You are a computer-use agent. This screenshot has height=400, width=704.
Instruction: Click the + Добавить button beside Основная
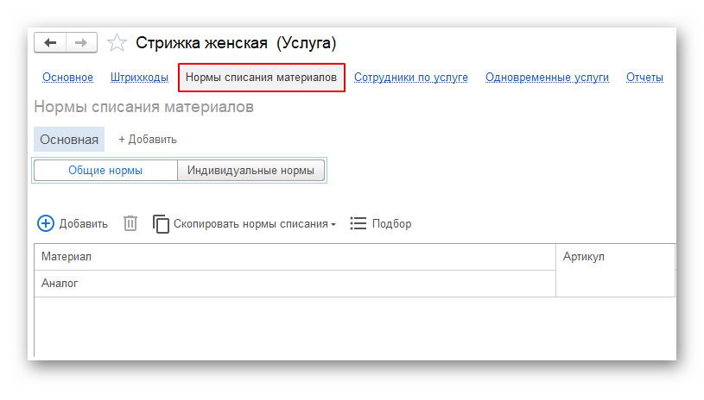[148, 139]
